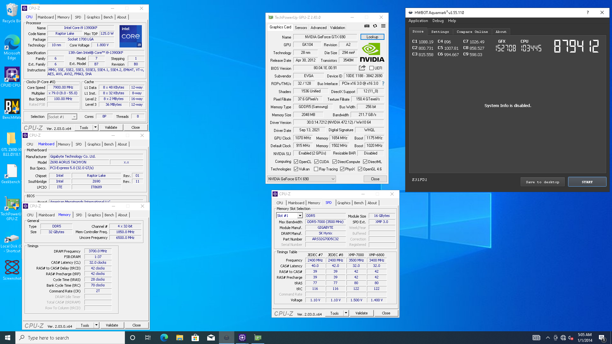
Task: Launch Microsoft Edge from desktop shortcut
Action: click(11, 47)
